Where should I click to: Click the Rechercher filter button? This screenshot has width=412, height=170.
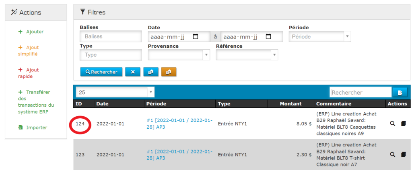point(101,72)
